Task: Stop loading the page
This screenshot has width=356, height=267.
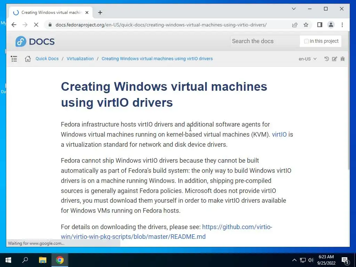Action: pyautogui.click(x=36, y=25)
